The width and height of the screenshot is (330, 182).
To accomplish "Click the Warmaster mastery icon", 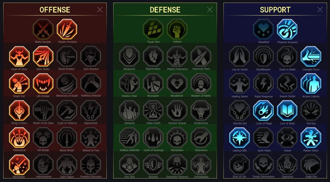I will pyautogui.click(x=19, y=165).
